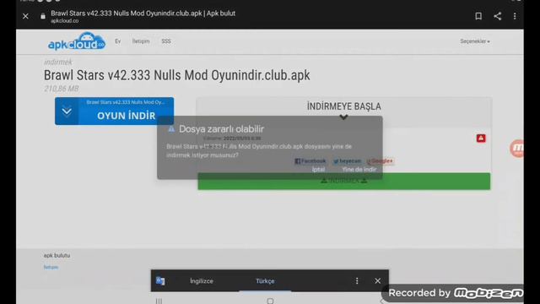This screenshot has width=540, height=304.
Task: Expand the Seçenekler dropdown
Action: tap(475, 41)
